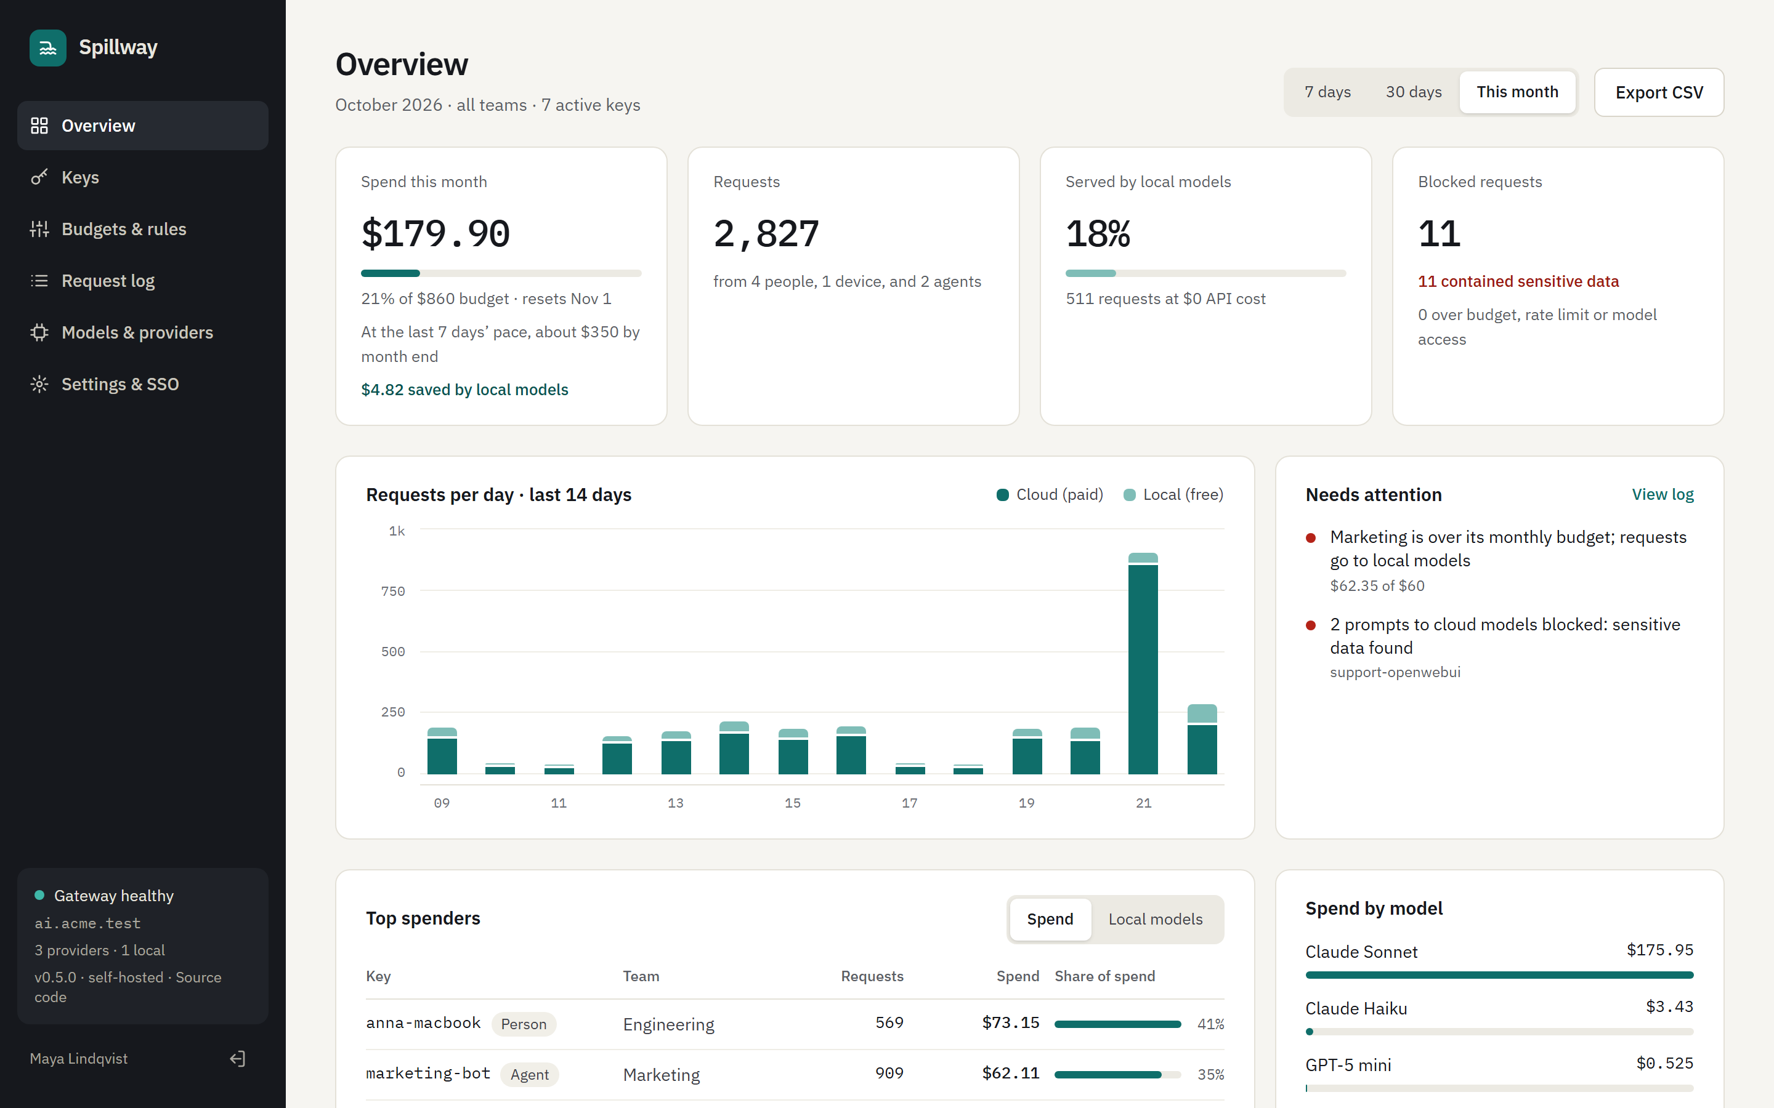Screen dimensions: 1774x1108
Task: Click the Keys key icon
Action: (39, 177)
